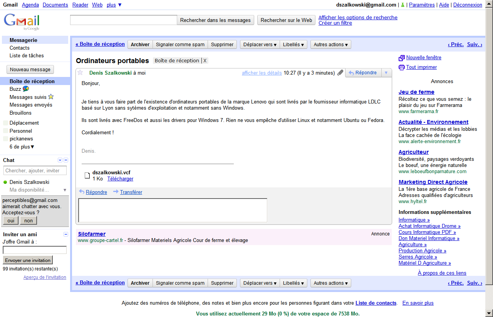Click Déconnexion link
The width and height of the screenshot is (493, 317).
pyautogui.click(x=468, y=5)
